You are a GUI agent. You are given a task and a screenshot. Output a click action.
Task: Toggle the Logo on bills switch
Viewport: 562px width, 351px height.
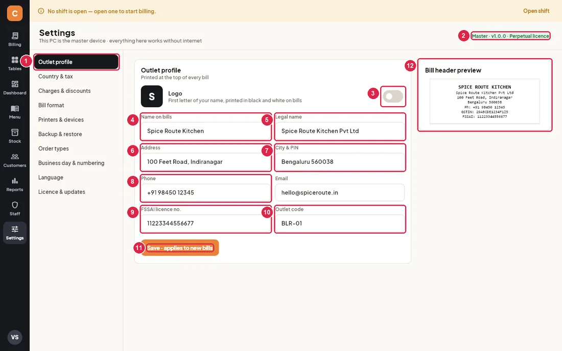coord(393,96)
